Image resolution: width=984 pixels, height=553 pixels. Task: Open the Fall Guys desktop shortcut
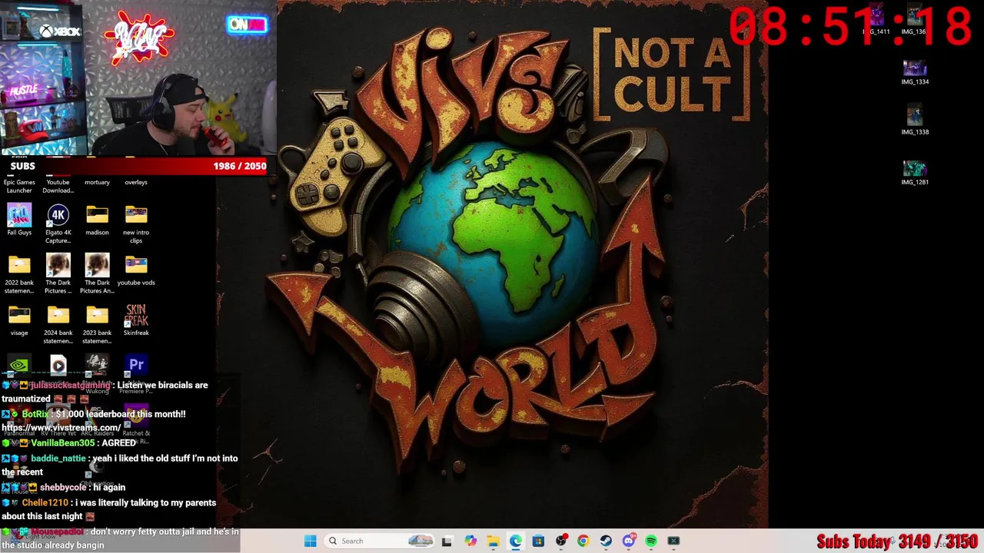point(19,220)
